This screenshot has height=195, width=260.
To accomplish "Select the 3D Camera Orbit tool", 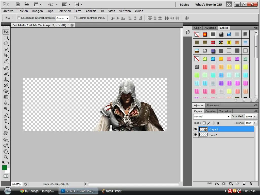I will tap(6, 146).
